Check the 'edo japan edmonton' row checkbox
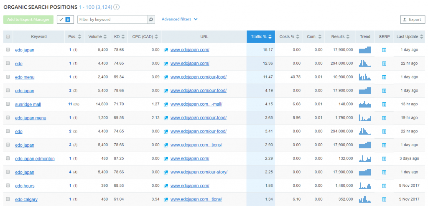This screenshot has width=428, height=206. coord(8,158)
